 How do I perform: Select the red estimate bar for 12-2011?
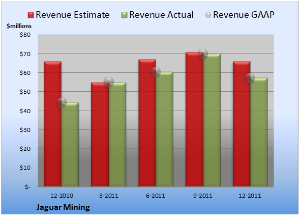(x=242, y=124)
